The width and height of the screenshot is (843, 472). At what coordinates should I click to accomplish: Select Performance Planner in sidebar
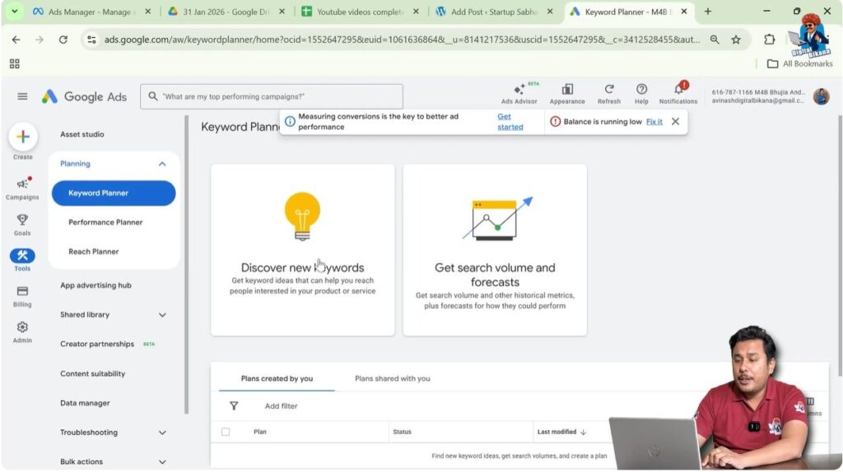105,222
